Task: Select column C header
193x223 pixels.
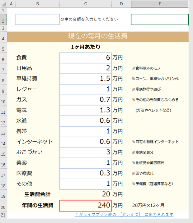Action: point(85,4)
